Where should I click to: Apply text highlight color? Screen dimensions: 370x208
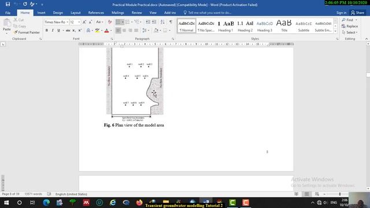97,30
